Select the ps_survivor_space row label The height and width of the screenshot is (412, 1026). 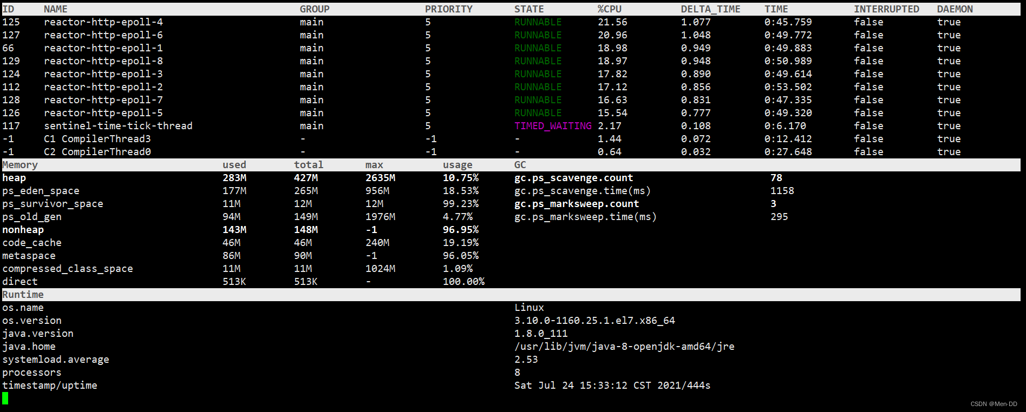53,204
